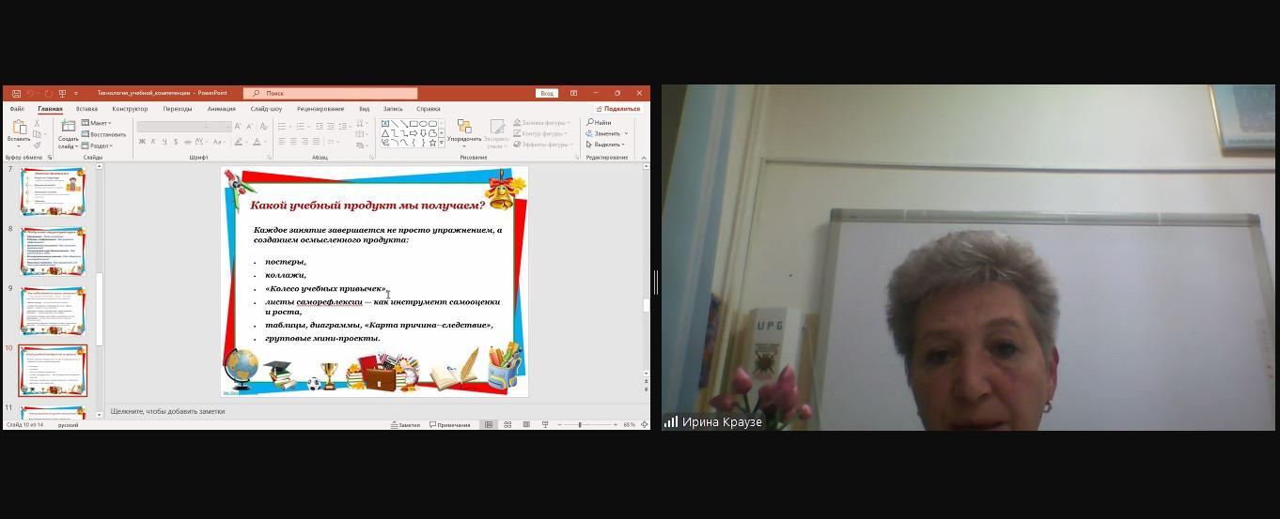
Task: Open the Insert (Вставка) ribbon tab
Action: pyautogui.click(x=86, y=109)
